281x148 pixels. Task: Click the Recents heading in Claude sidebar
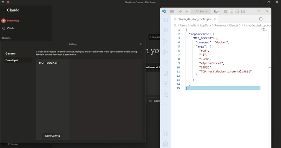pos(6,38)
